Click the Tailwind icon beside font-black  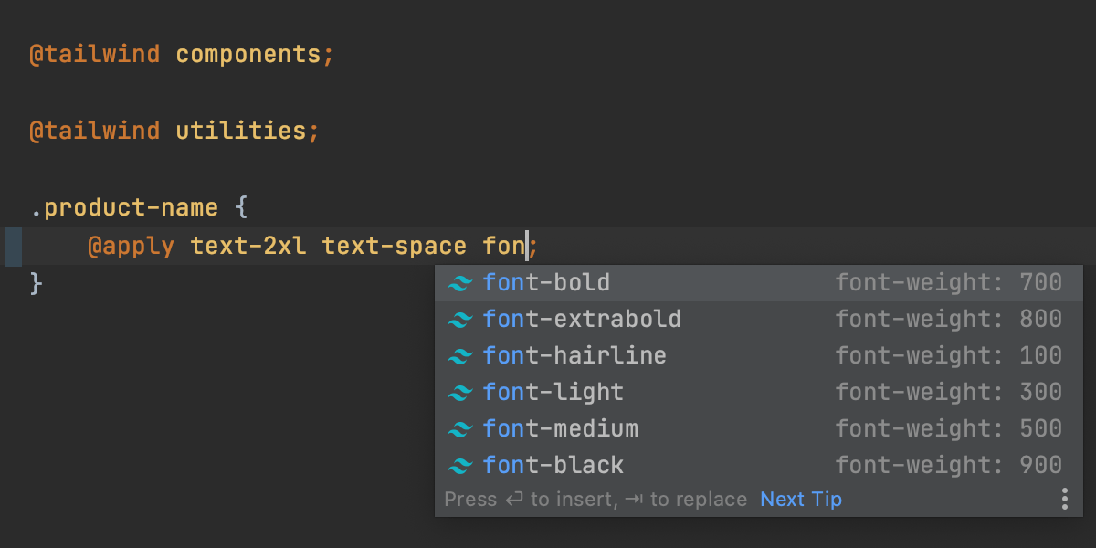click(458, 467)
